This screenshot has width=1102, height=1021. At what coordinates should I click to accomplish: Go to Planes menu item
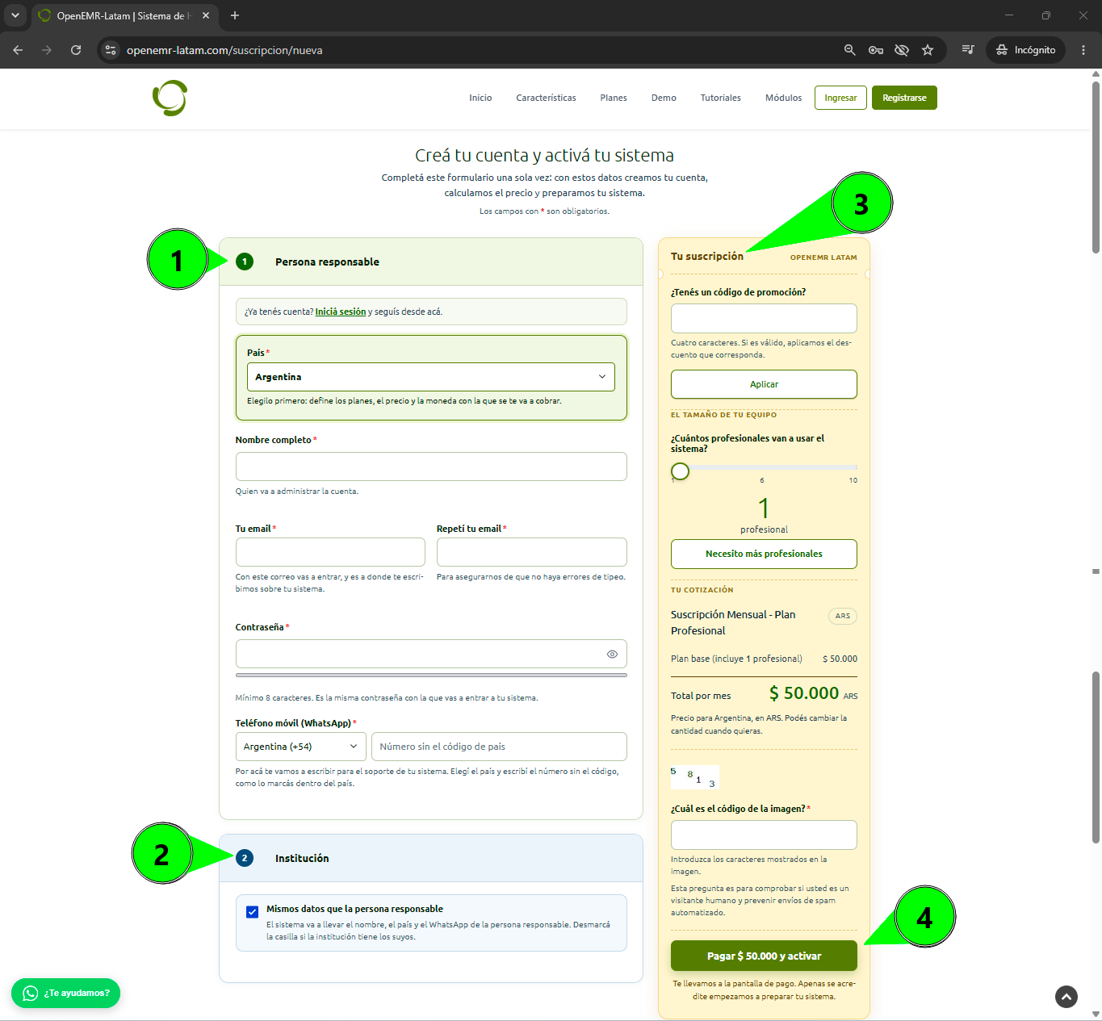click(614, 98)
